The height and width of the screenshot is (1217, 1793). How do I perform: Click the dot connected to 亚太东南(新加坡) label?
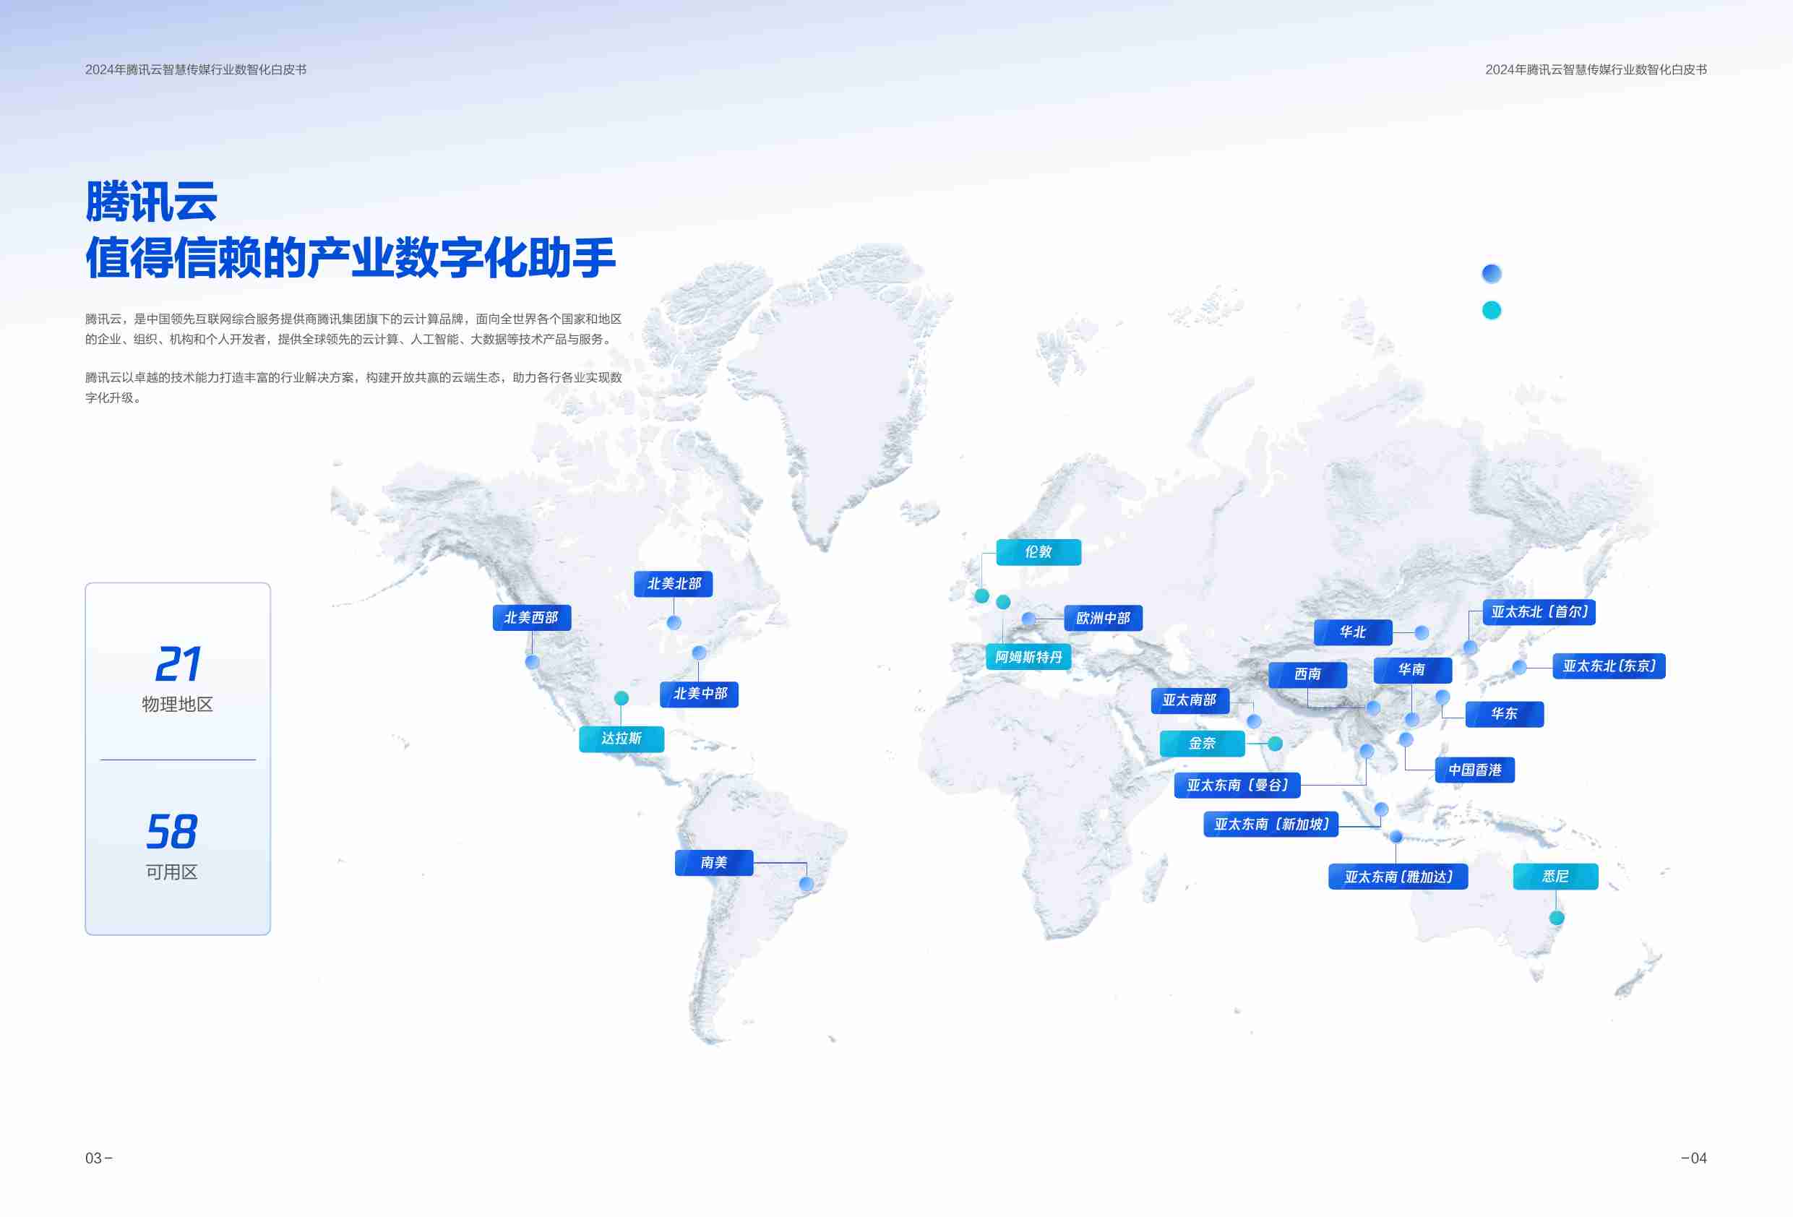pyautogui.click(x=1381, y=809)
